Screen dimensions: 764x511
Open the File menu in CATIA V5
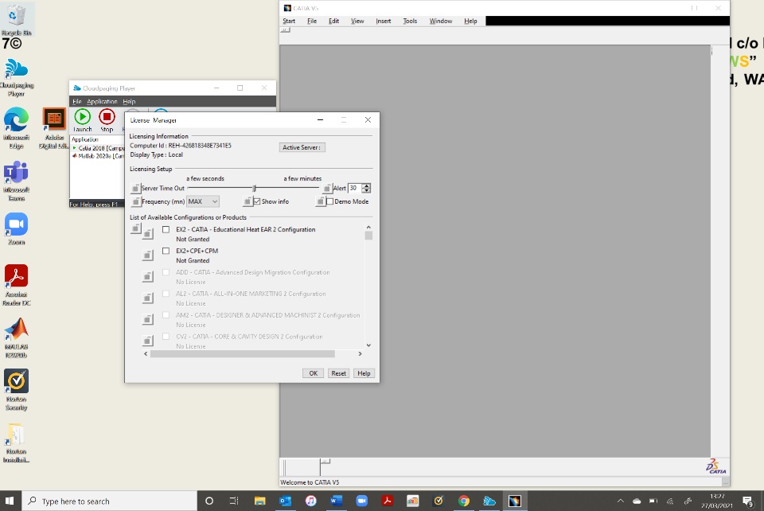(x=312, y=21)
